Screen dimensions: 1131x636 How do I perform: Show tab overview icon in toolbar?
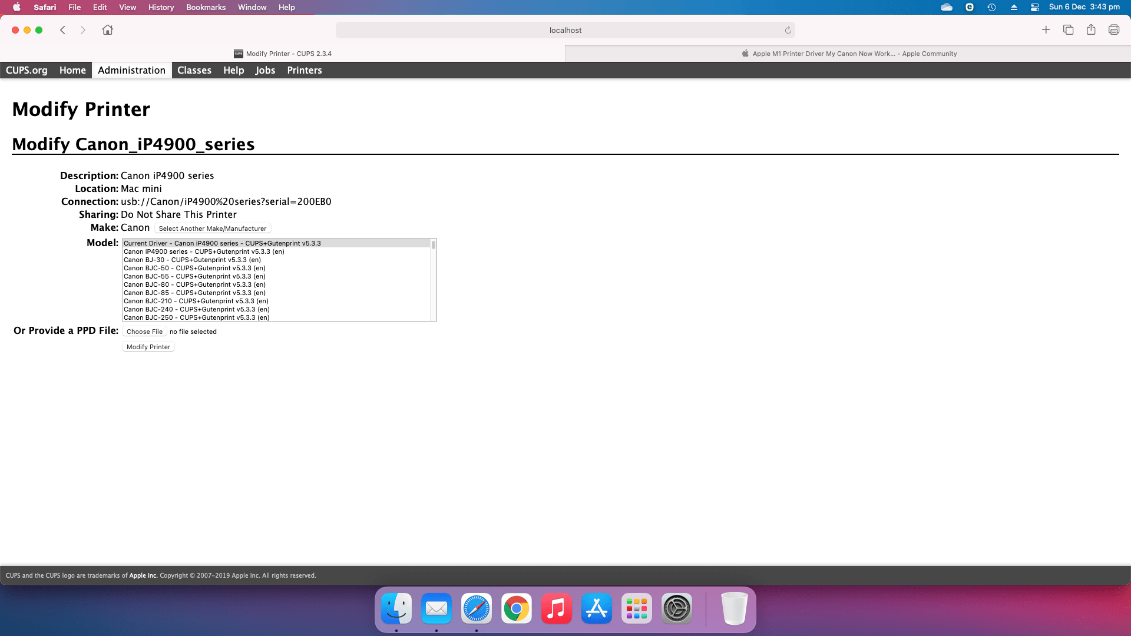[1068, 30]
